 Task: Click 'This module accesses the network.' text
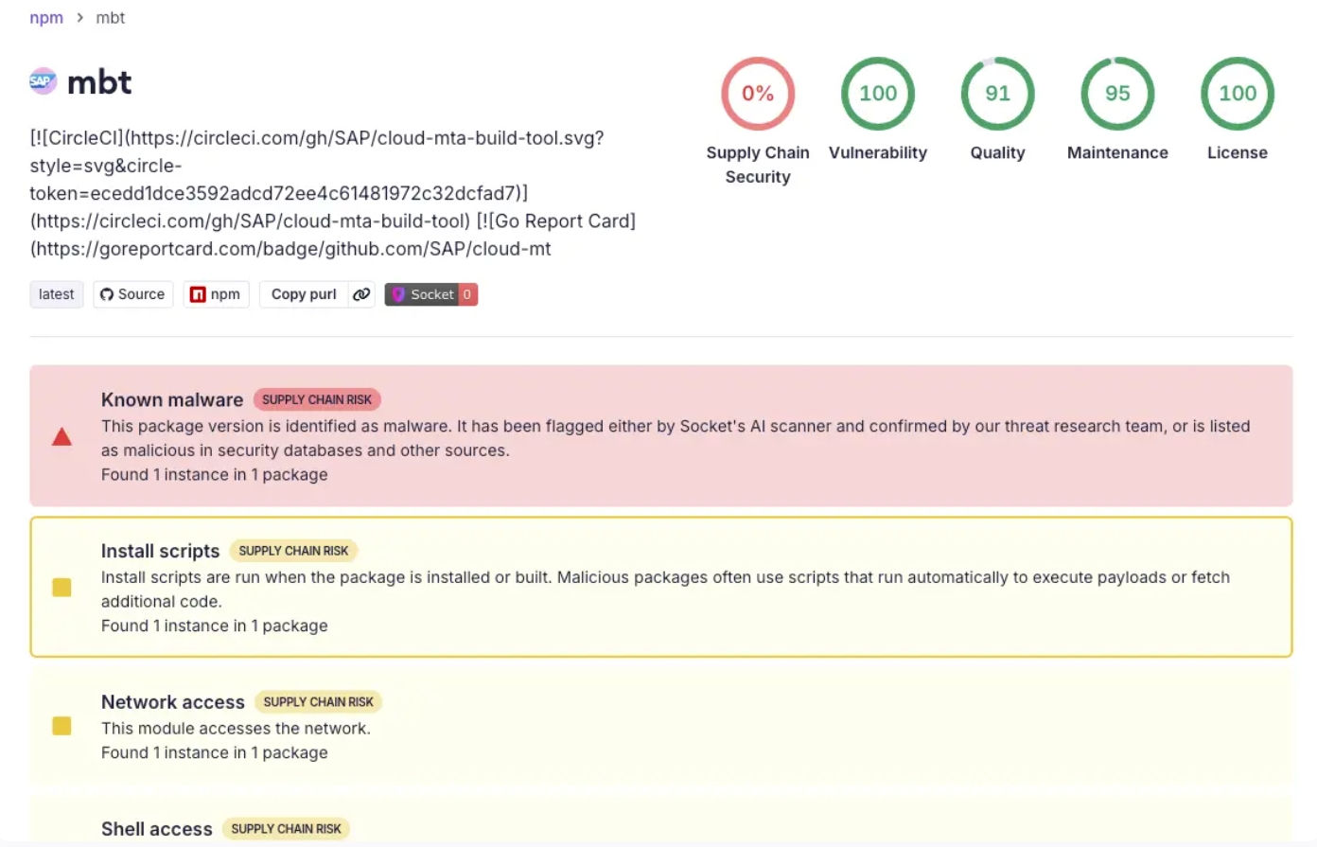coord(236,729)
